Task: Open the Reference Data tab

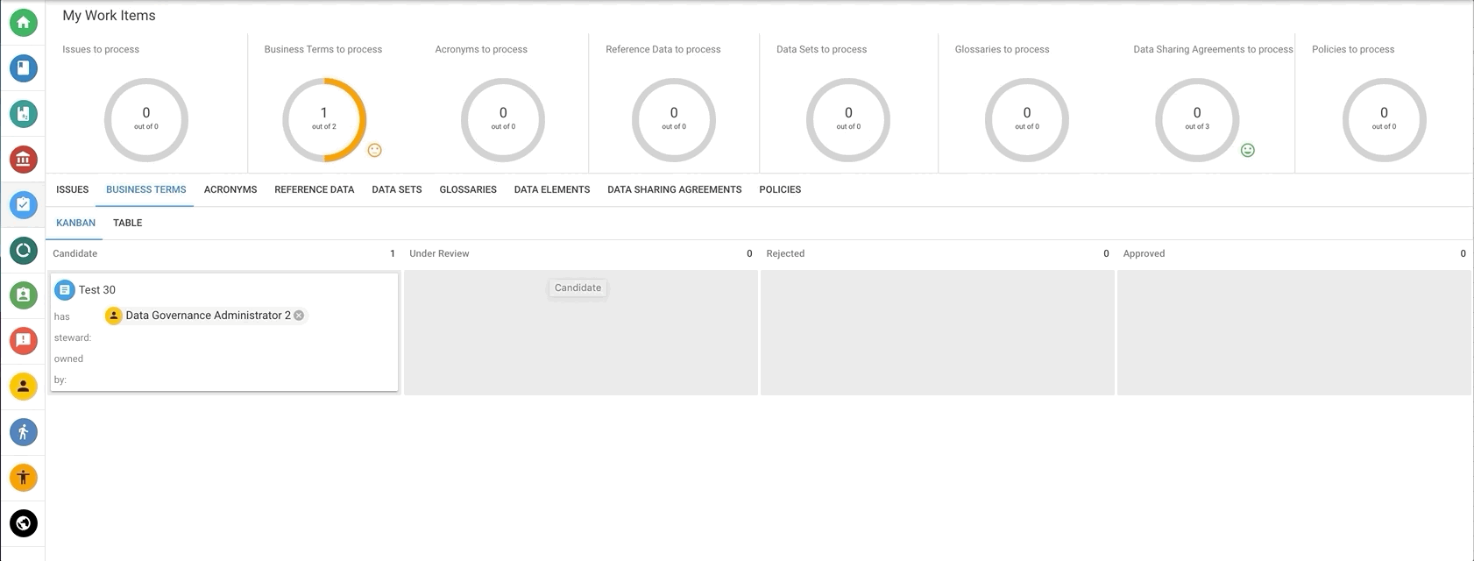Action: [x=315, y=189]
